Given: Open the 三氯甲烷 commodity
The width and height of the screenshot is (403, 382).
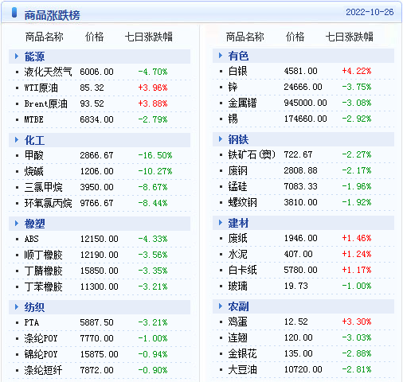Looking at the screenshot, I should (x=44, y=187).
